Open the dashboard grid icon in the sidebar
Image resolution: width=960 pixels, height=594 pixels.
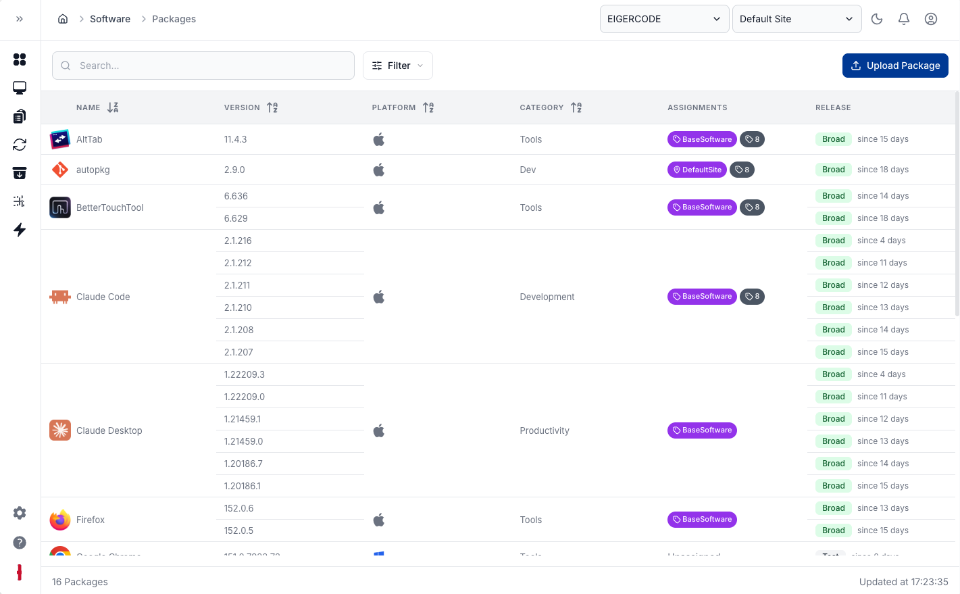(x=20, y=59)
